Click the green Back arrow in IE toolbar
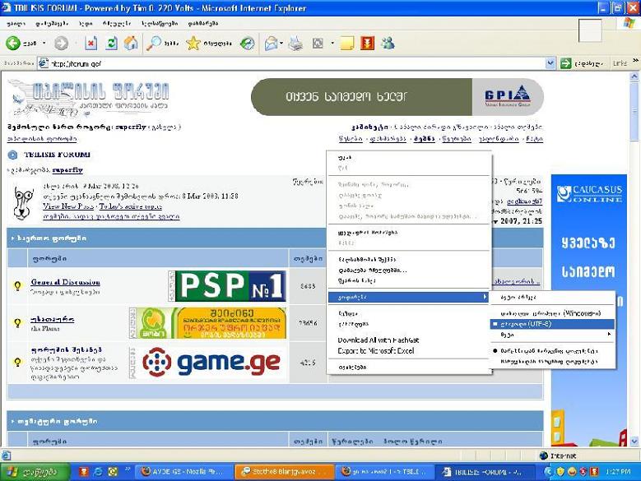Screen dimensions: 641x481 click(13, 43)
